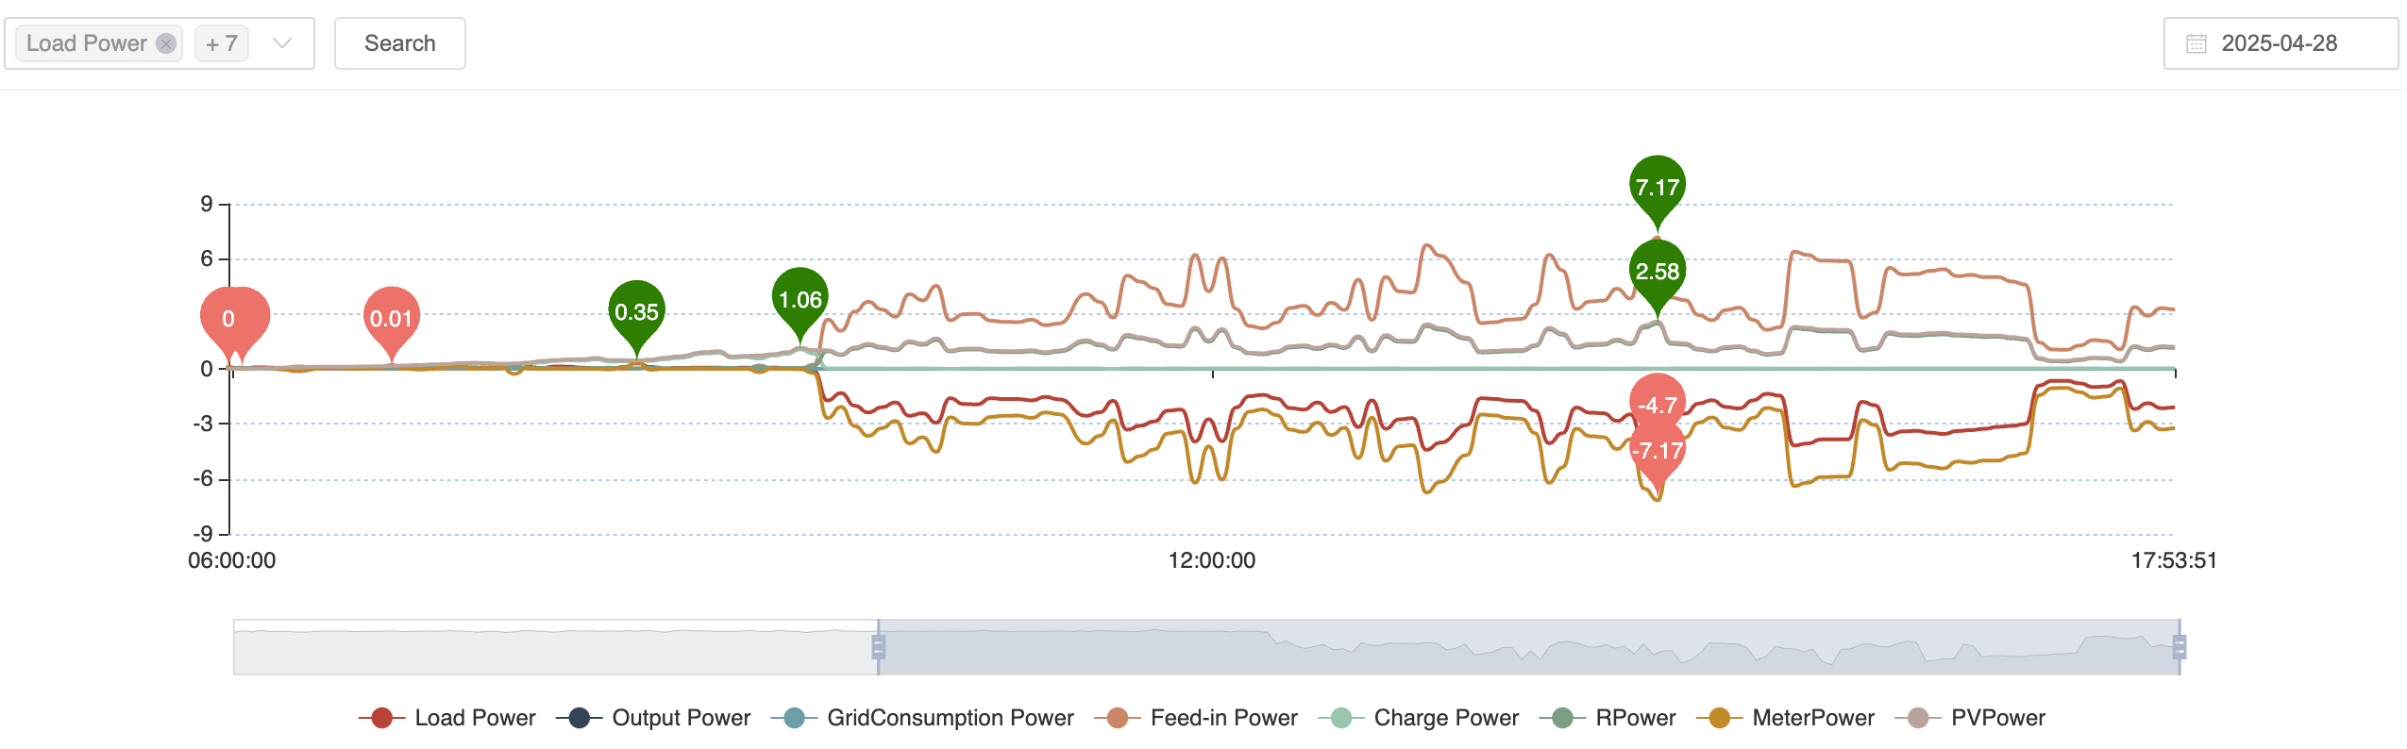The height and width of the screenshot is (749, 2407).
Task: Click the calendar icon in date field
Action: [x=2197, y=43]
